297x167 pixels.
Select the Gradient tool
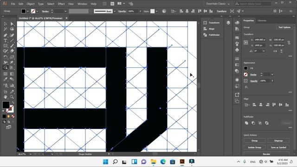click(12, 74)
